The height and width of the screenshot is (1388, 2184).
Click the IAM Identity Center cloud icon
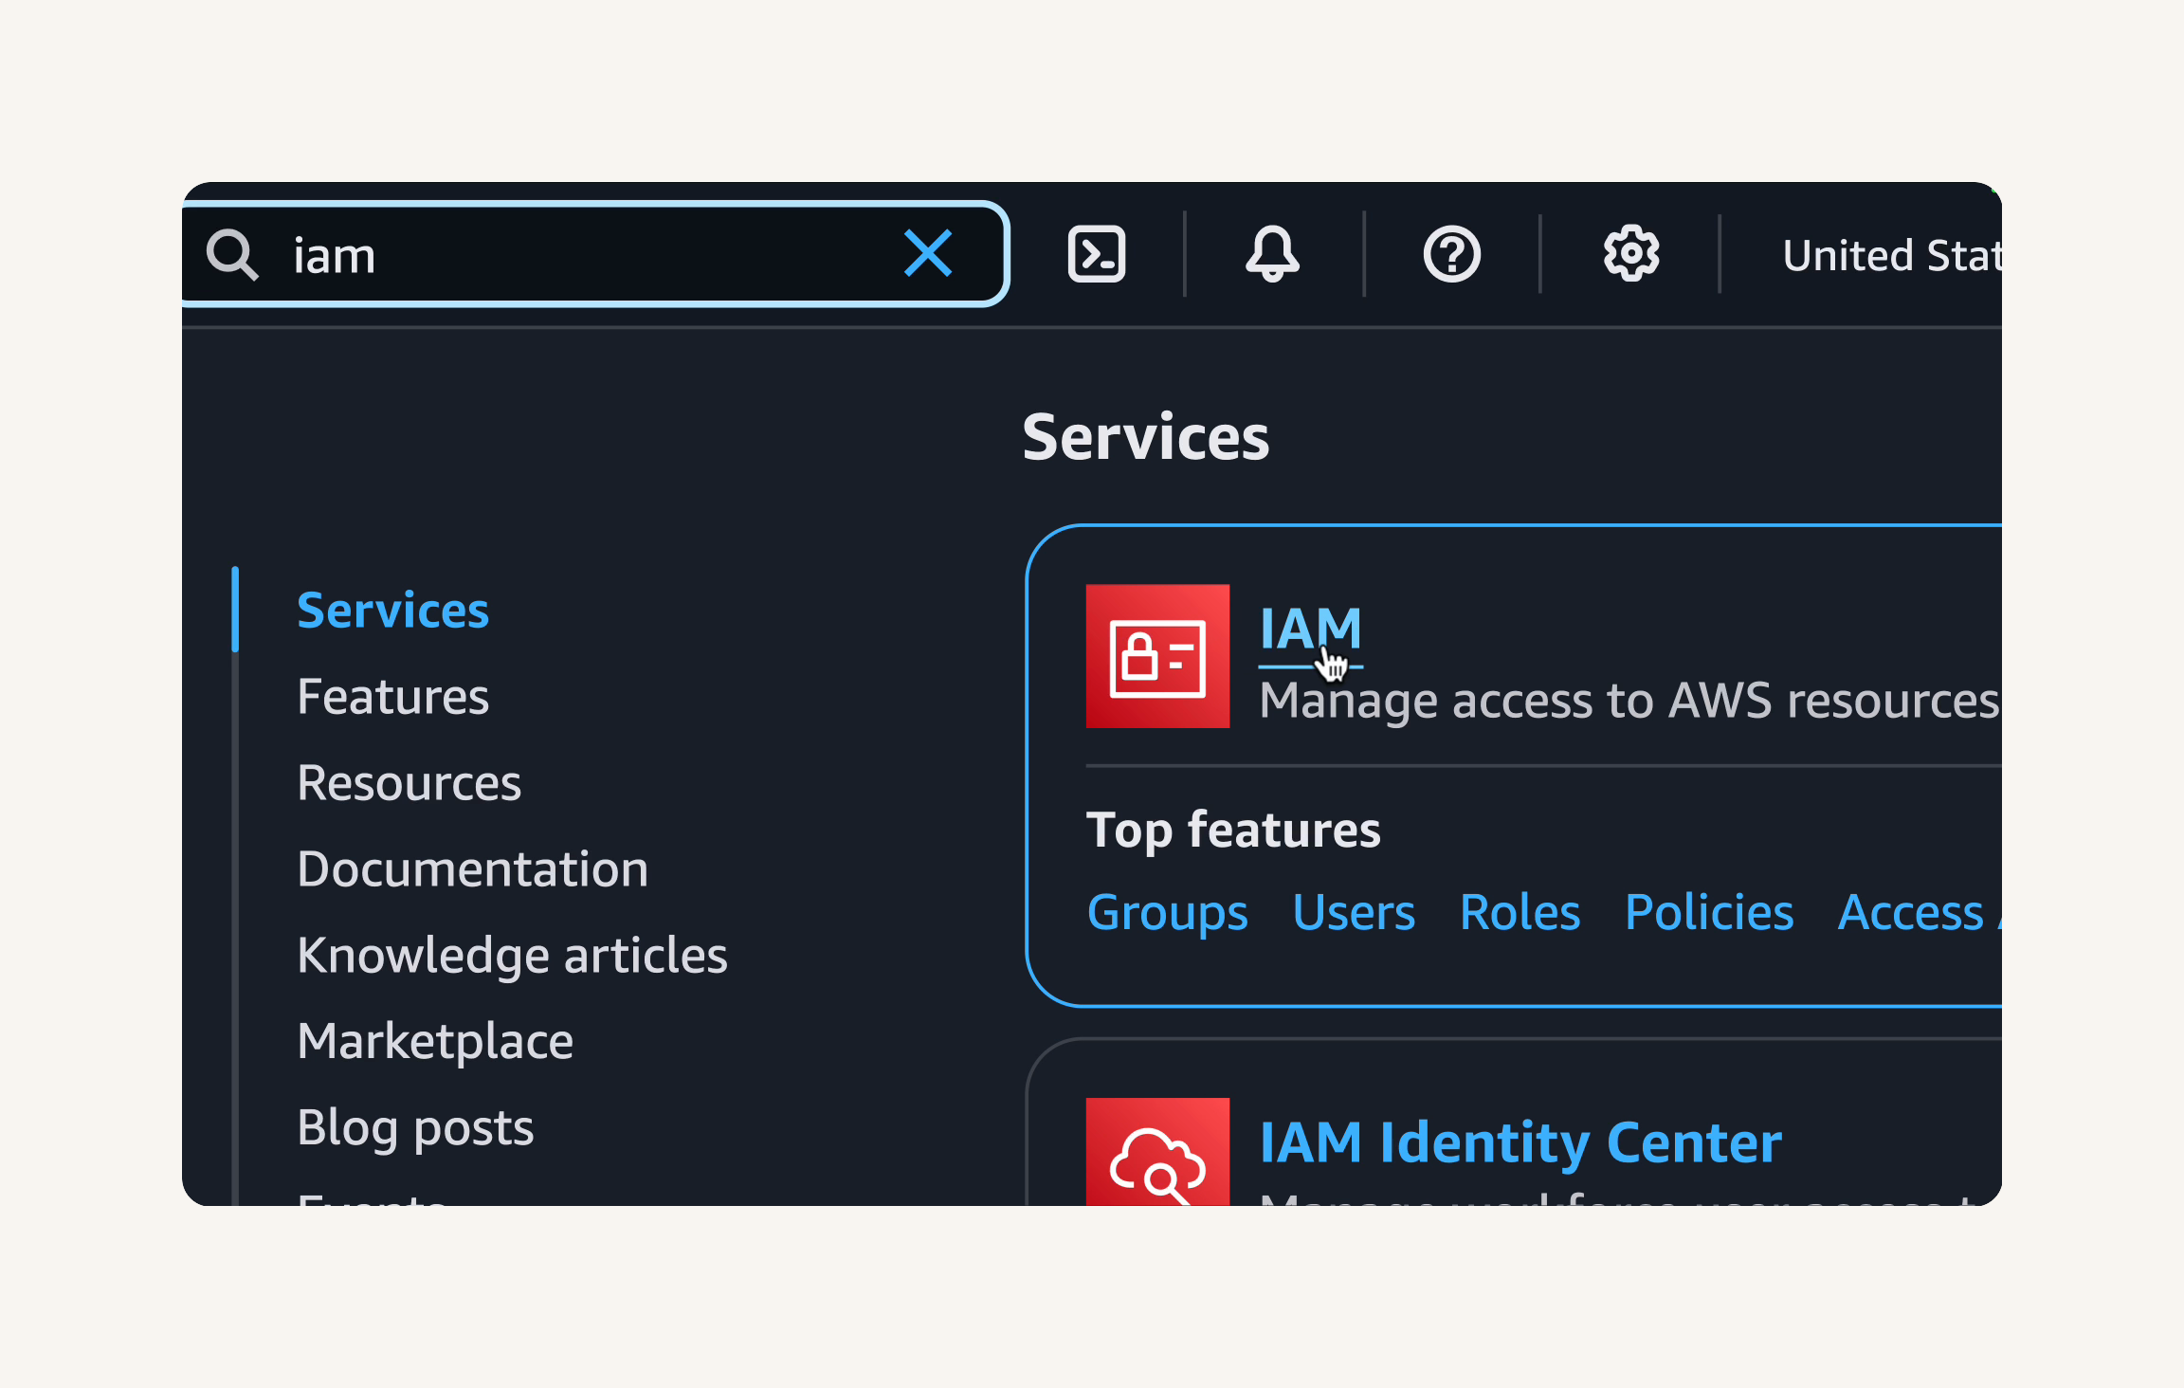pyautogui.click(x=1157, y=1152)
